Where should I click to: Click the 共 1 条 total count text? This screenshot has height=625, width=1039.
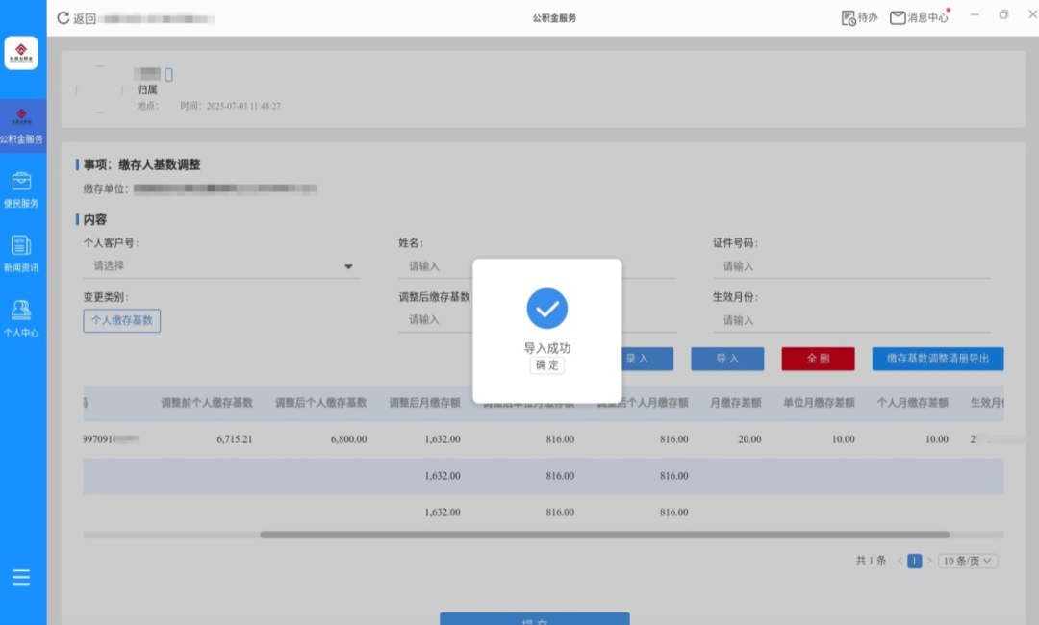coord(871,561)
